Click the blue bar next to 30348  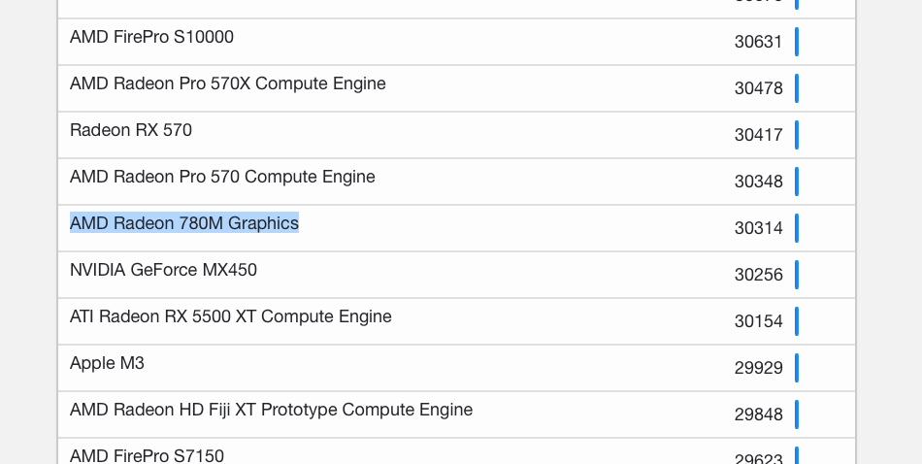tap(797, 182)
